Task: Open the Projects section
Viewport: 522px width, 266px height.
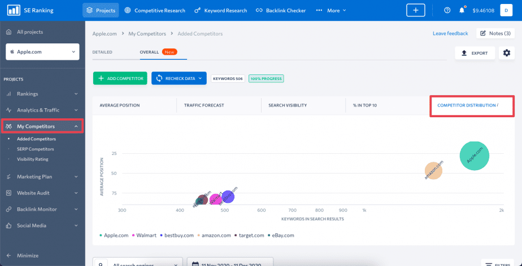Action: tap(101, 10)
